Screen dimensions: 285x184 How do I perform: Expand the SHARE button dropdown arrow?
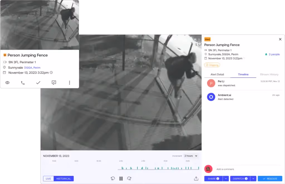pyautogui.click(x=226, y=178)
